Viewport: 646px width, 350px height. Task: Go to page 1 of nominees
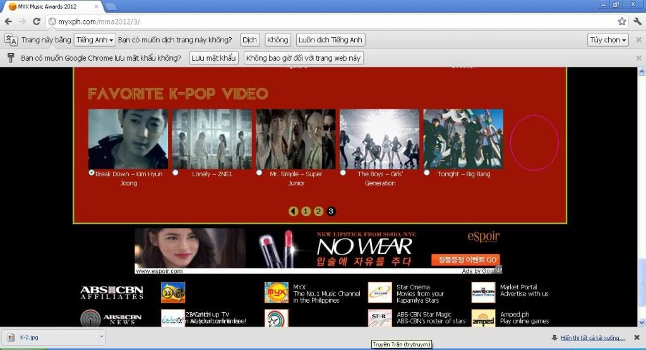pos(306,211)
